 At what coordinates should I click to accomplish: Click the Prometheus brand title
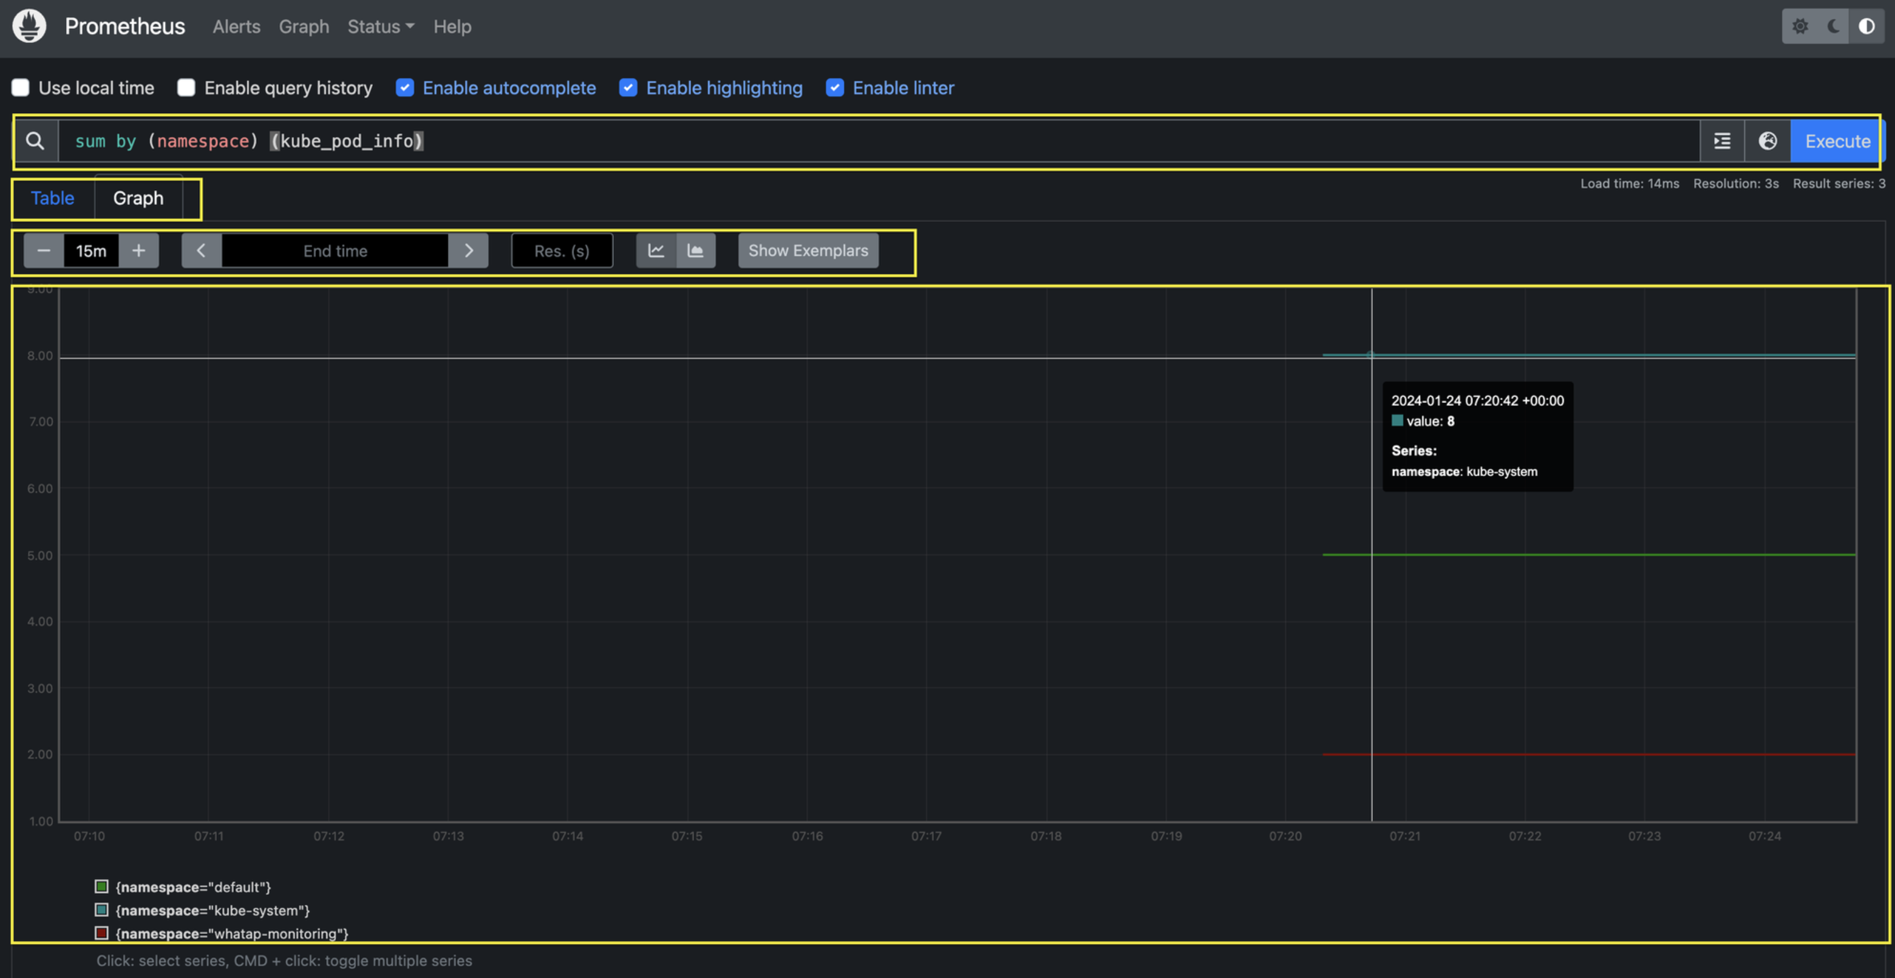coord(125,27)
